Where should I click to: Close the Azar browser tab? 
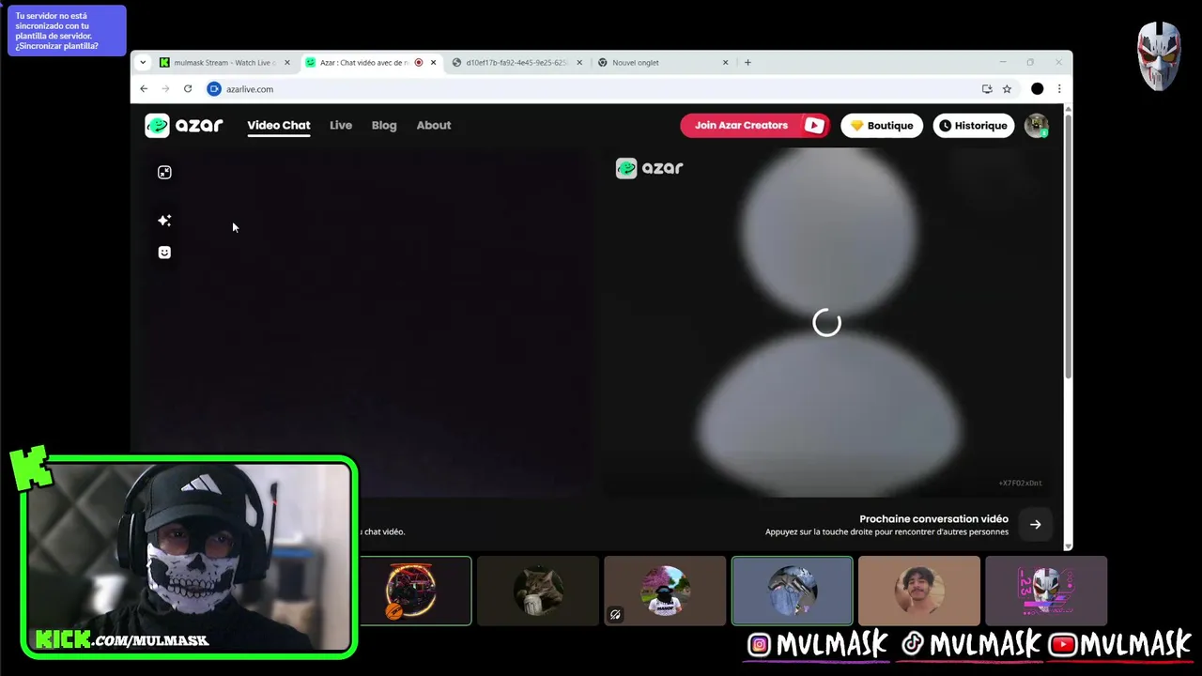click(433, 63)
